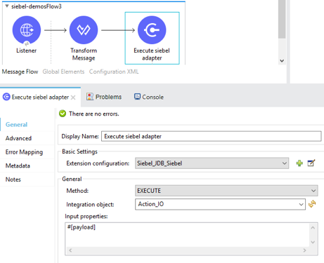Open the Integration object dropdown
The image size is (324, 263).
(x=220, y=204)
